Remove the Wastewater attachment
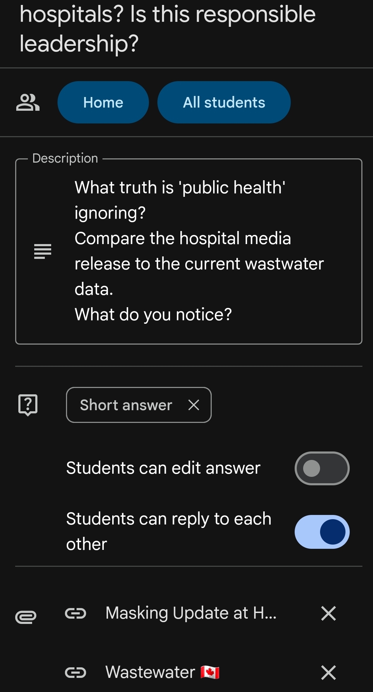The height and width of the screenshot is (692, 373). pyautogui.click(x=328, y=673)
